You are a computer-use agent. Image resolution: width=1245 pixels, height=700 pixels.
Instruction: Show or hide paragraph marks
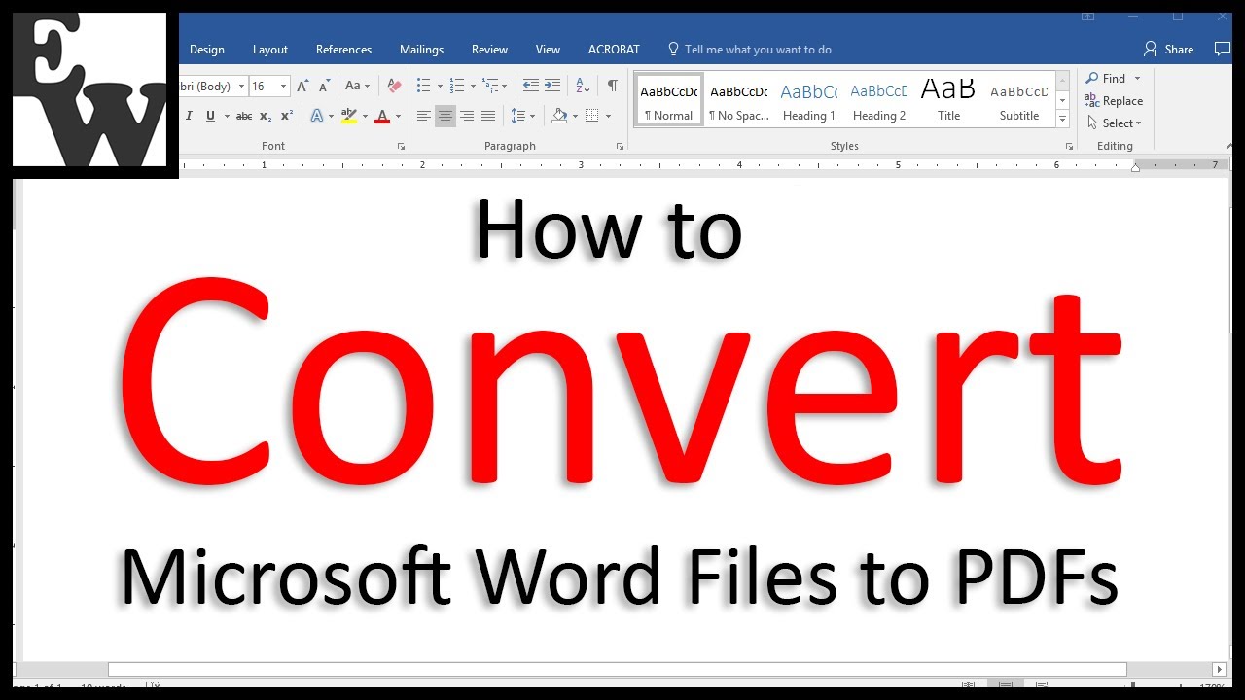point(612,86)
